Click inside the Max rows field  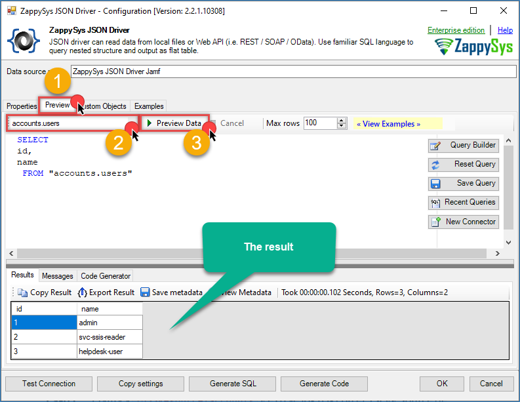(319, 123)
